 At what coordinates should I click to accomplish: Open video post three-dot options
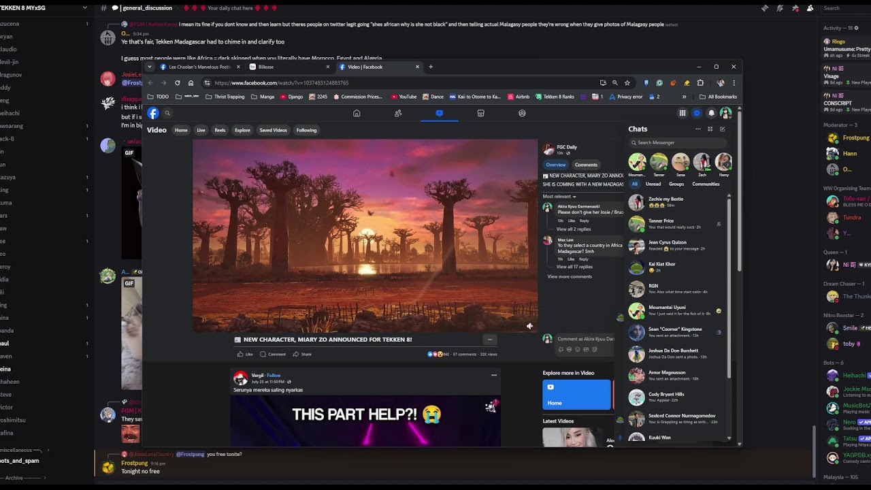489,340
